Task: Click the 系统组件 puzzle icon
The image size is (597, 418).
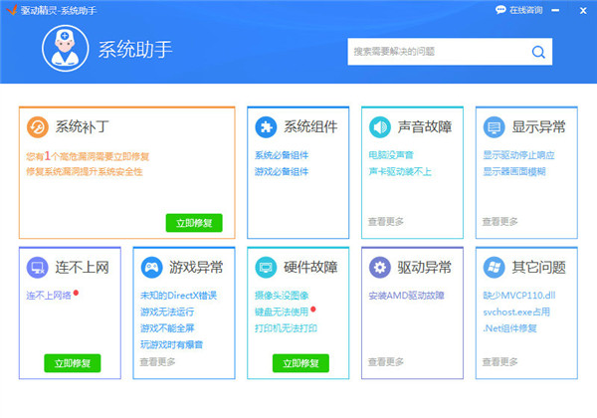Action: 266,127
